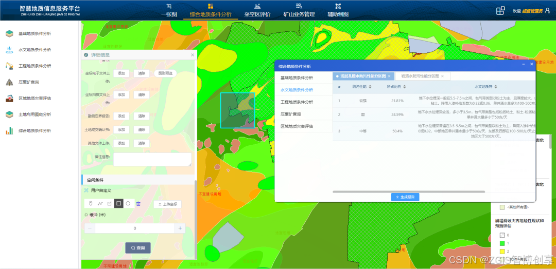Select 基础地质条件分析 in the analysis dialog

[x=297, y=78]
